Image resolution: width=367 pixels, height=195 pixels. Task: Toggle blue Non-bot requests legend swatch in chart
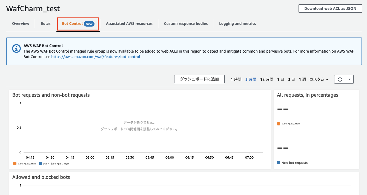[x=41, y=164]
